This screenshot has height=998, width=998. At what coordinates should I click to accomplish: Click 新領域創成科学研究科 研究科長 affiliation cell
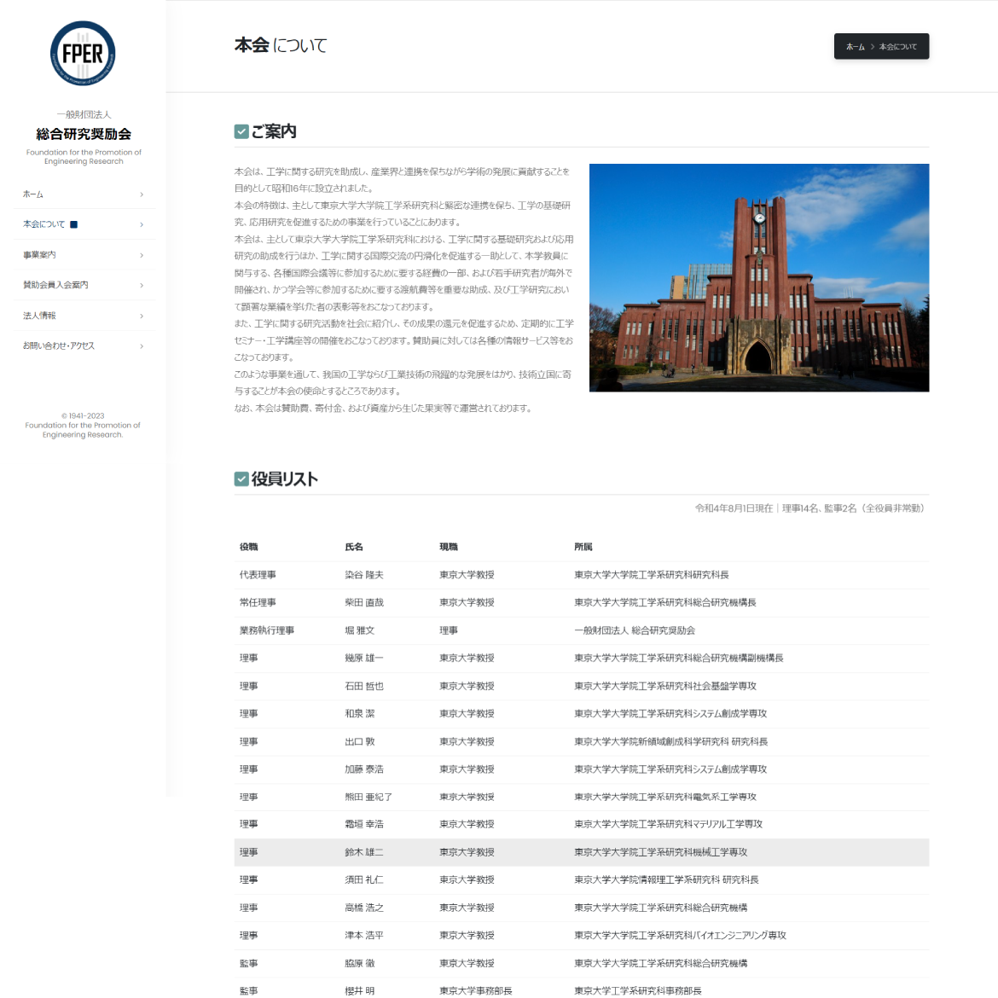point(670,741)
